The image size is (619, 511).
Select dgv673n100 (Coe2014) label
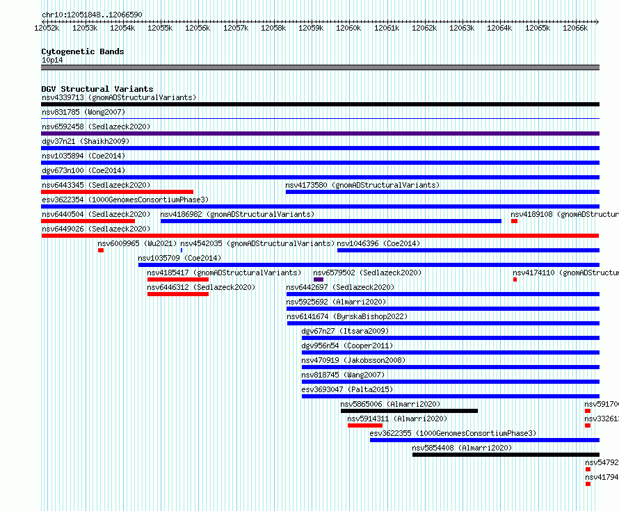point(83,170)
